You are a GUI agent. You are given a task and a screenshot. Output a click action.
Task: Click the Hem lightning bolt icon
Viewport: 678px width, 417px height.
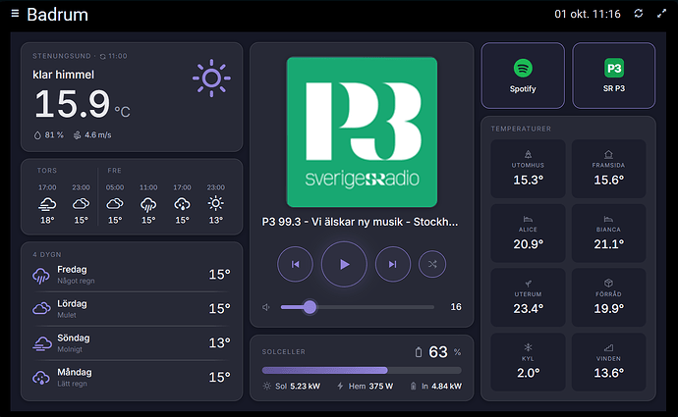tap(340, 386)
